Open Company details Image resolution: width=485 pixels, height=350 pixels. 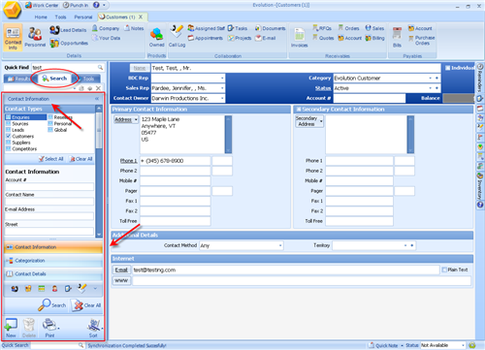point(106,28)
